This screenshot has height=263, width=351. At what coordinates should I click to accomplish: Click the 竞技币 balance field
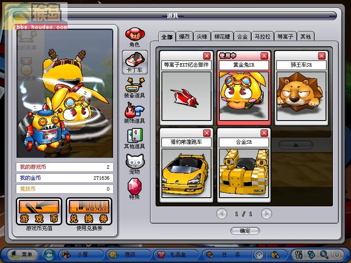(x=64, y=189)
